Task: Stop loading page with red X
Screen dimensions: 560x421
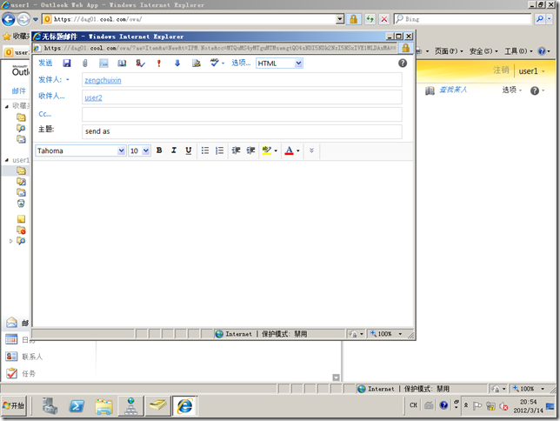Action: tap(384, 19)
